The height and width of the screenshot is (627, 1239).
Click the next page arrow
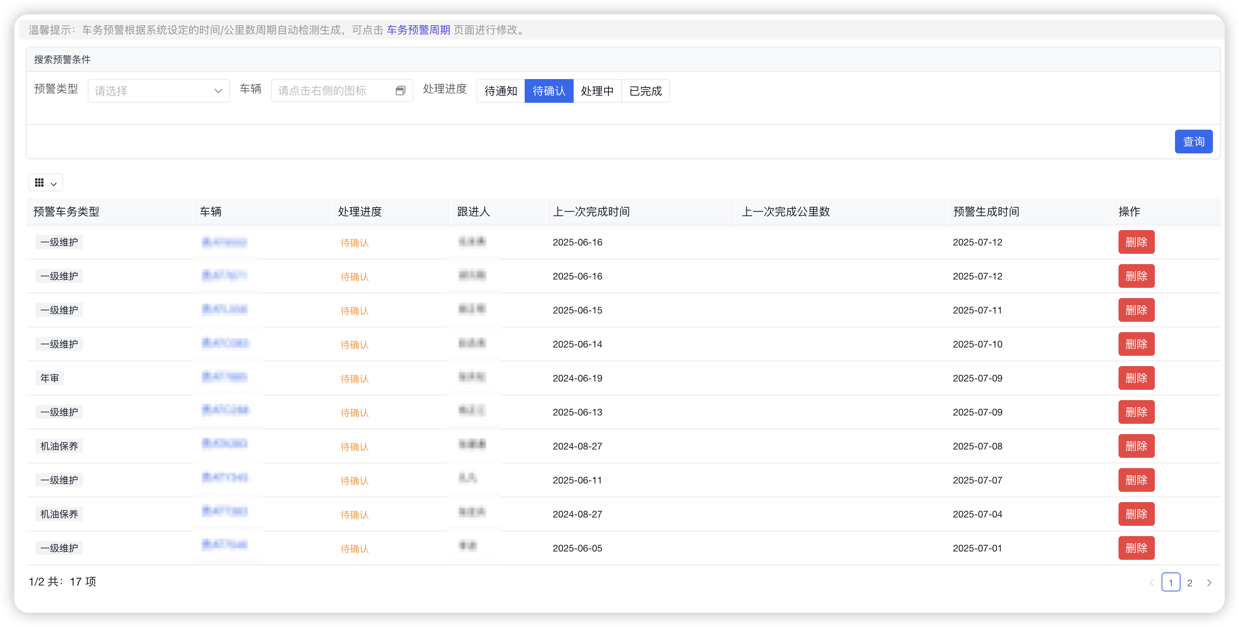click(1210, 582)
